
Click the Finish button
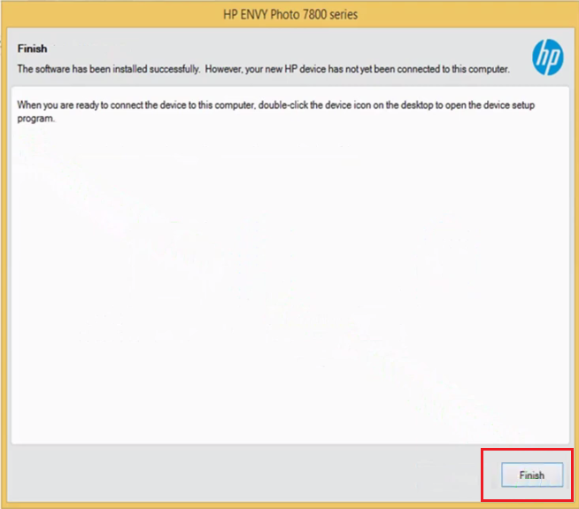tap(532, 474)
